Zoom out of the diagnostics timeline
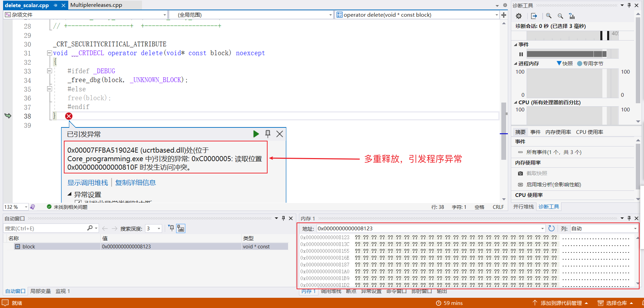 [x=560, y=16]
